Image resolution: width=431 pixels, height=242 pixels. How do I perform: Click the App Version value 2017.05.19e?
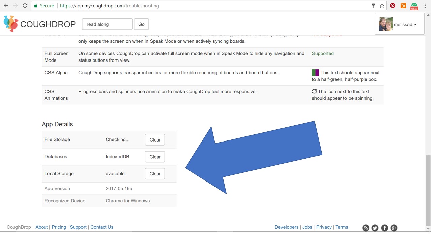[119, 189]
